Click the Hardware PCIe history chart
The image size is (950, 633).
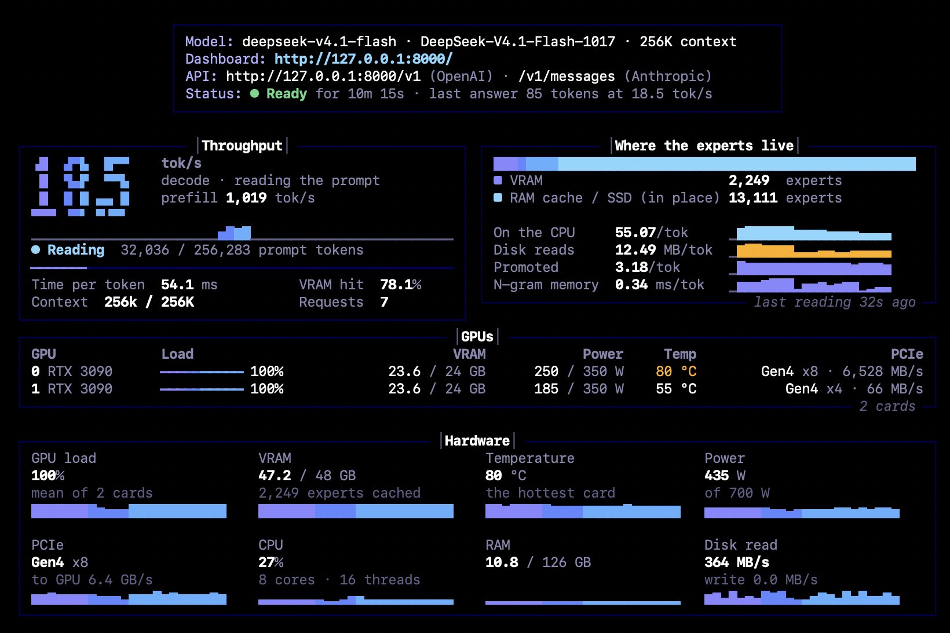click(x=129, y=598)
